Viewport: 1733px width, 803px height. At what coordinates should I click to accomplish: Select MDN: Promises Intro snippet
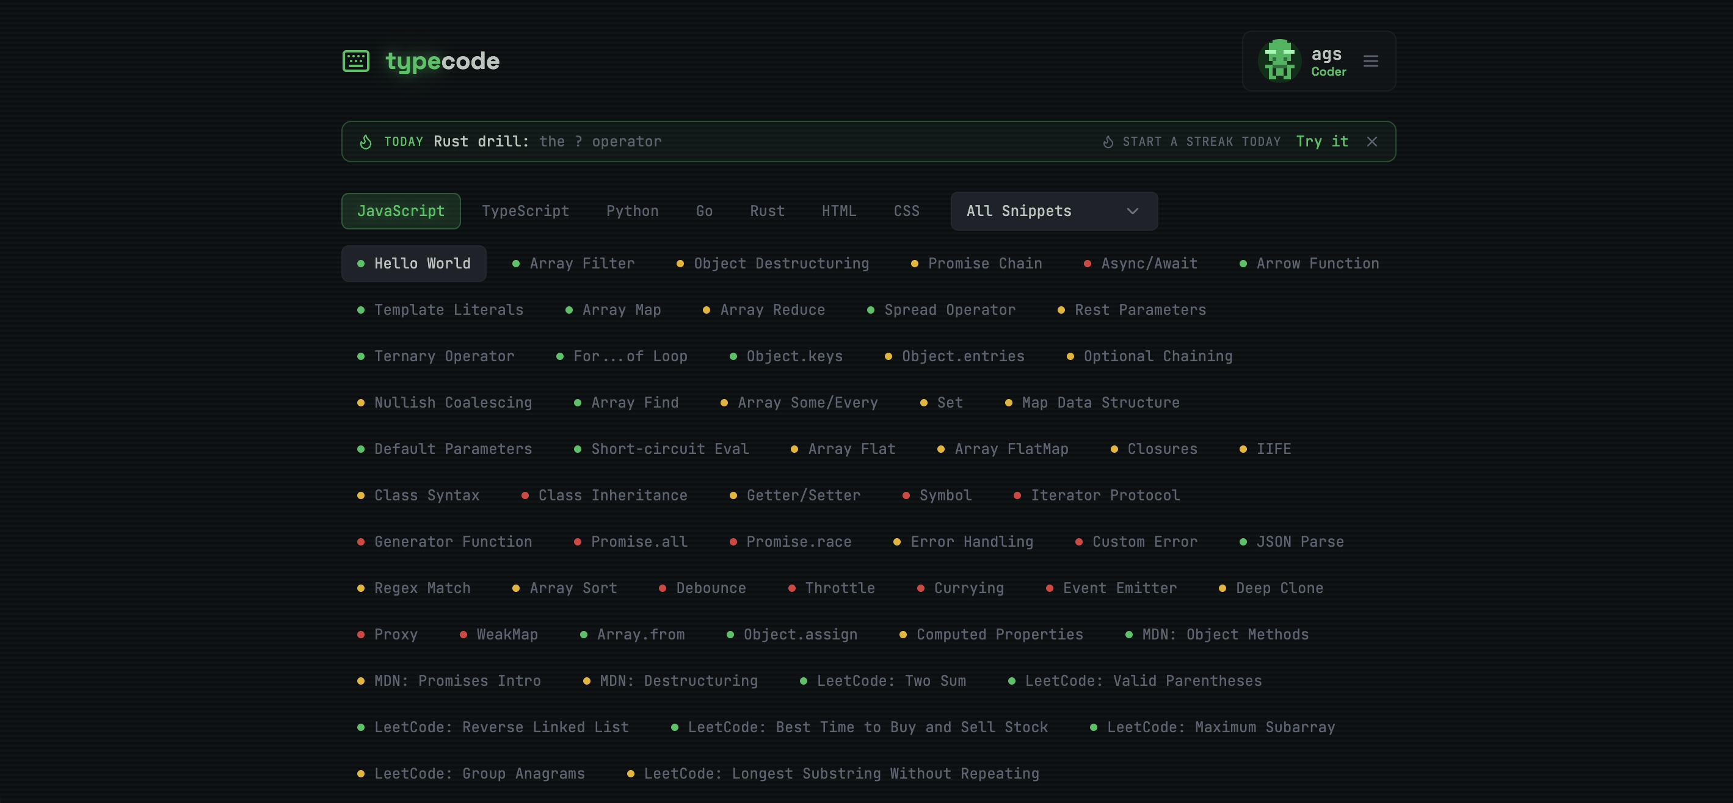[449, 681]
